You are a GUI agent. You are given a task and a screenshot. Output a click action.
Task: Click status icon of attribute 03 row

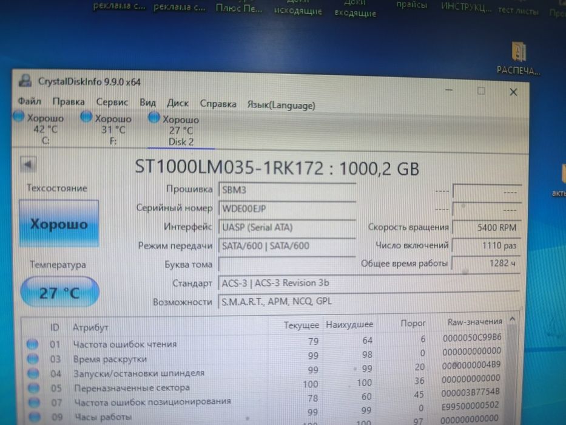click(33, 359)
